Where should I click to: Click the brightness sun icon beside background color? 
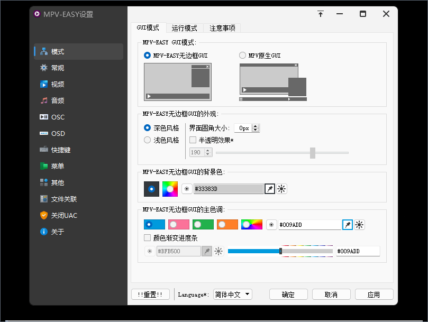pos(282,189)
